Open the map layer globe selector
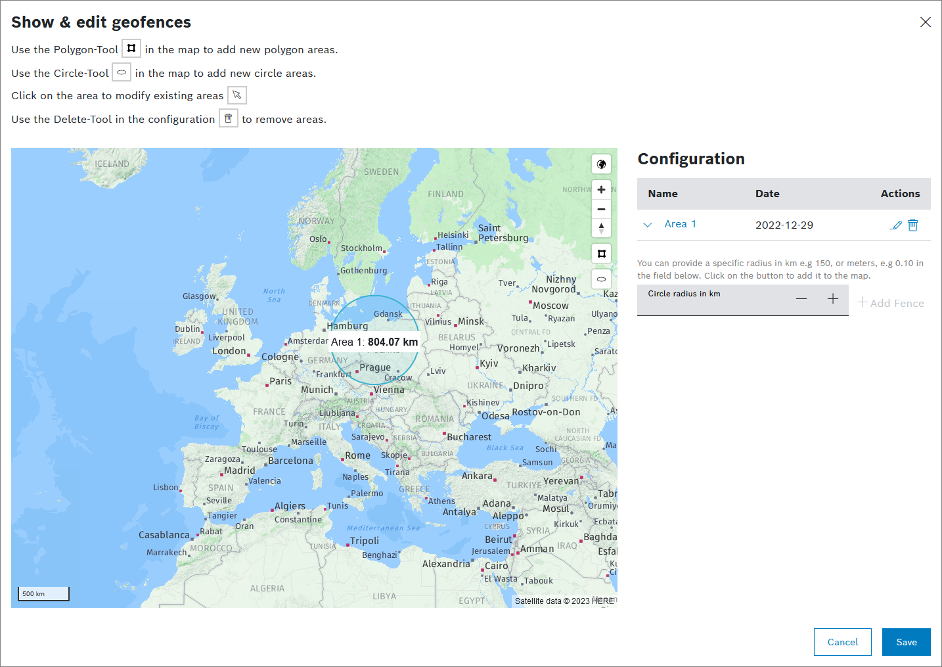 601,164
